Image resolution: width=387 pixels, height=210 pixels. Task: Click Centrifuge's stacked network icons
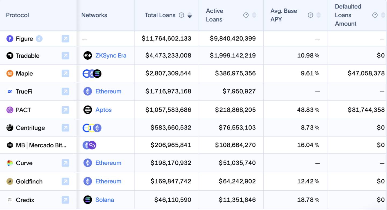[92, 128]
